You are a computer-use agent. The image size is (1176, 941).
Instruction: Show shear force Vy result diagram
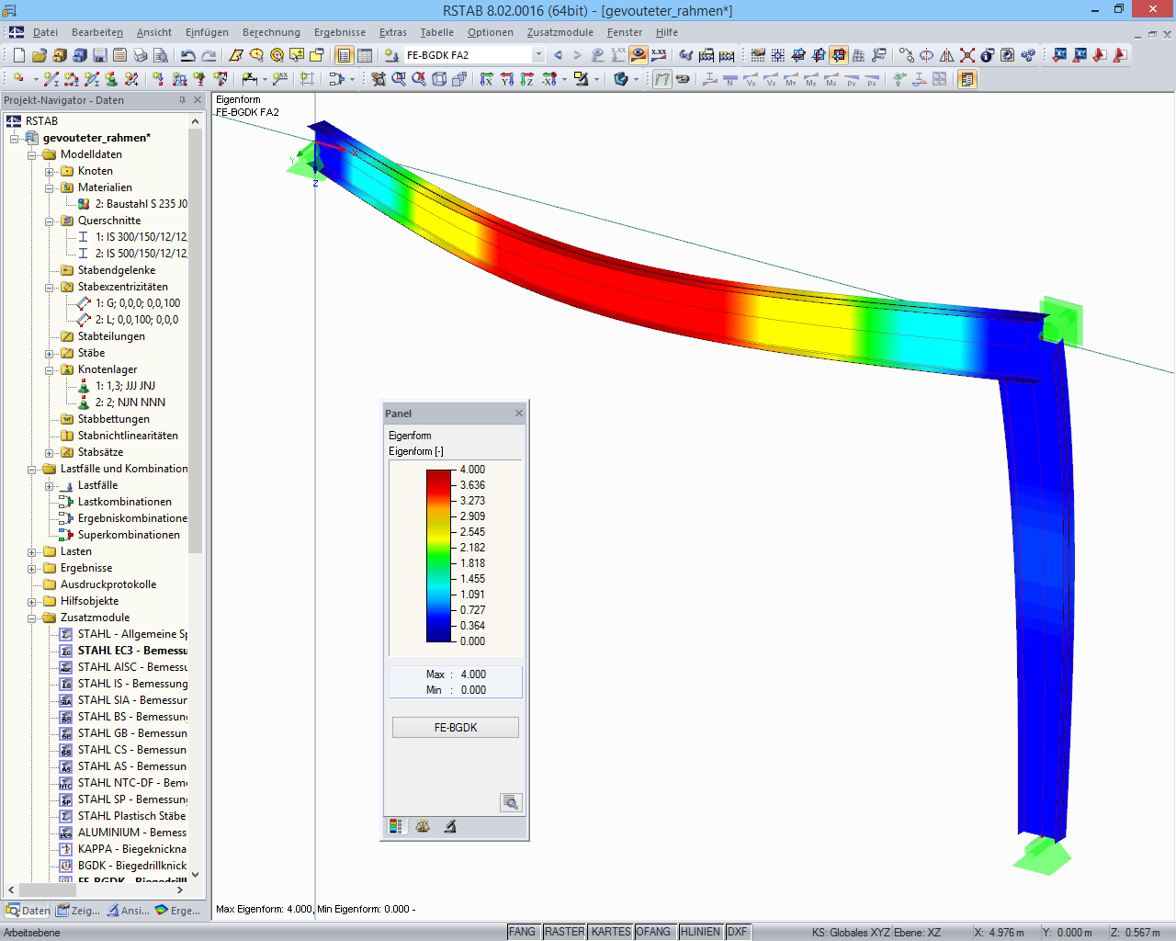(751, 79)
